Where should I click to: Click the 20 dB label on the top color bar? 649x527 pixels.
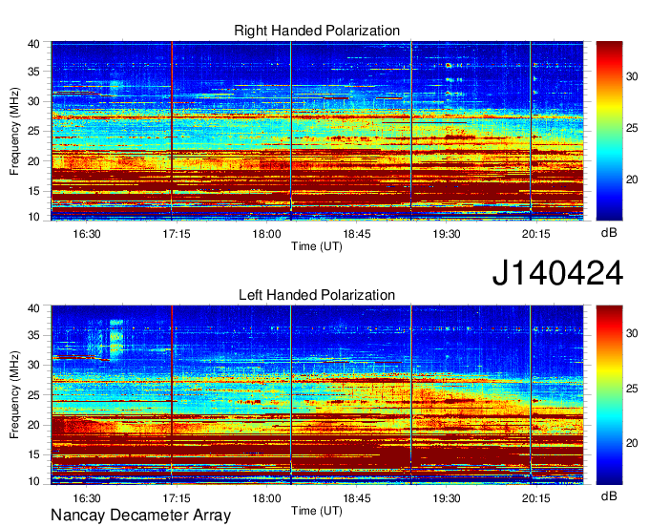click(632, 179)
